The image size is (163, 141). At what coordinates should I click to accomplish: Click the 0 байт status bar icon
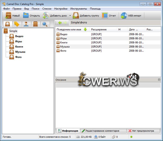click(96, 137)
